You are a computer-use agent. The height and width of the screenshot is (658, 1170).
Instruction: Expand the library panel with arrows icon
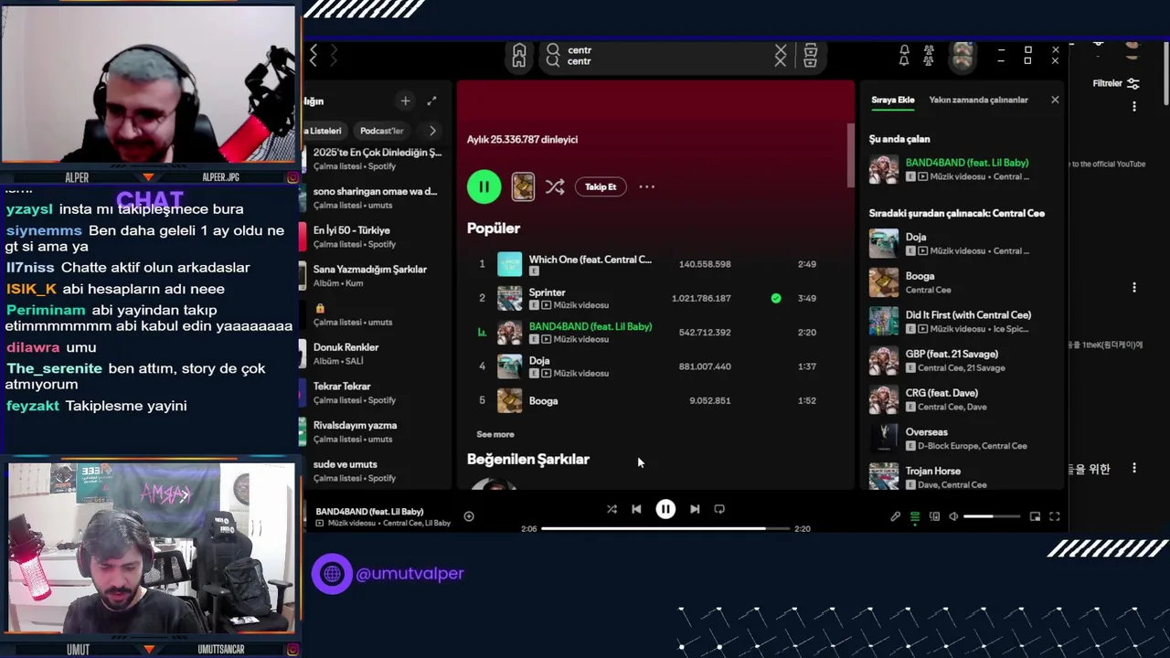tap(431, 101)
